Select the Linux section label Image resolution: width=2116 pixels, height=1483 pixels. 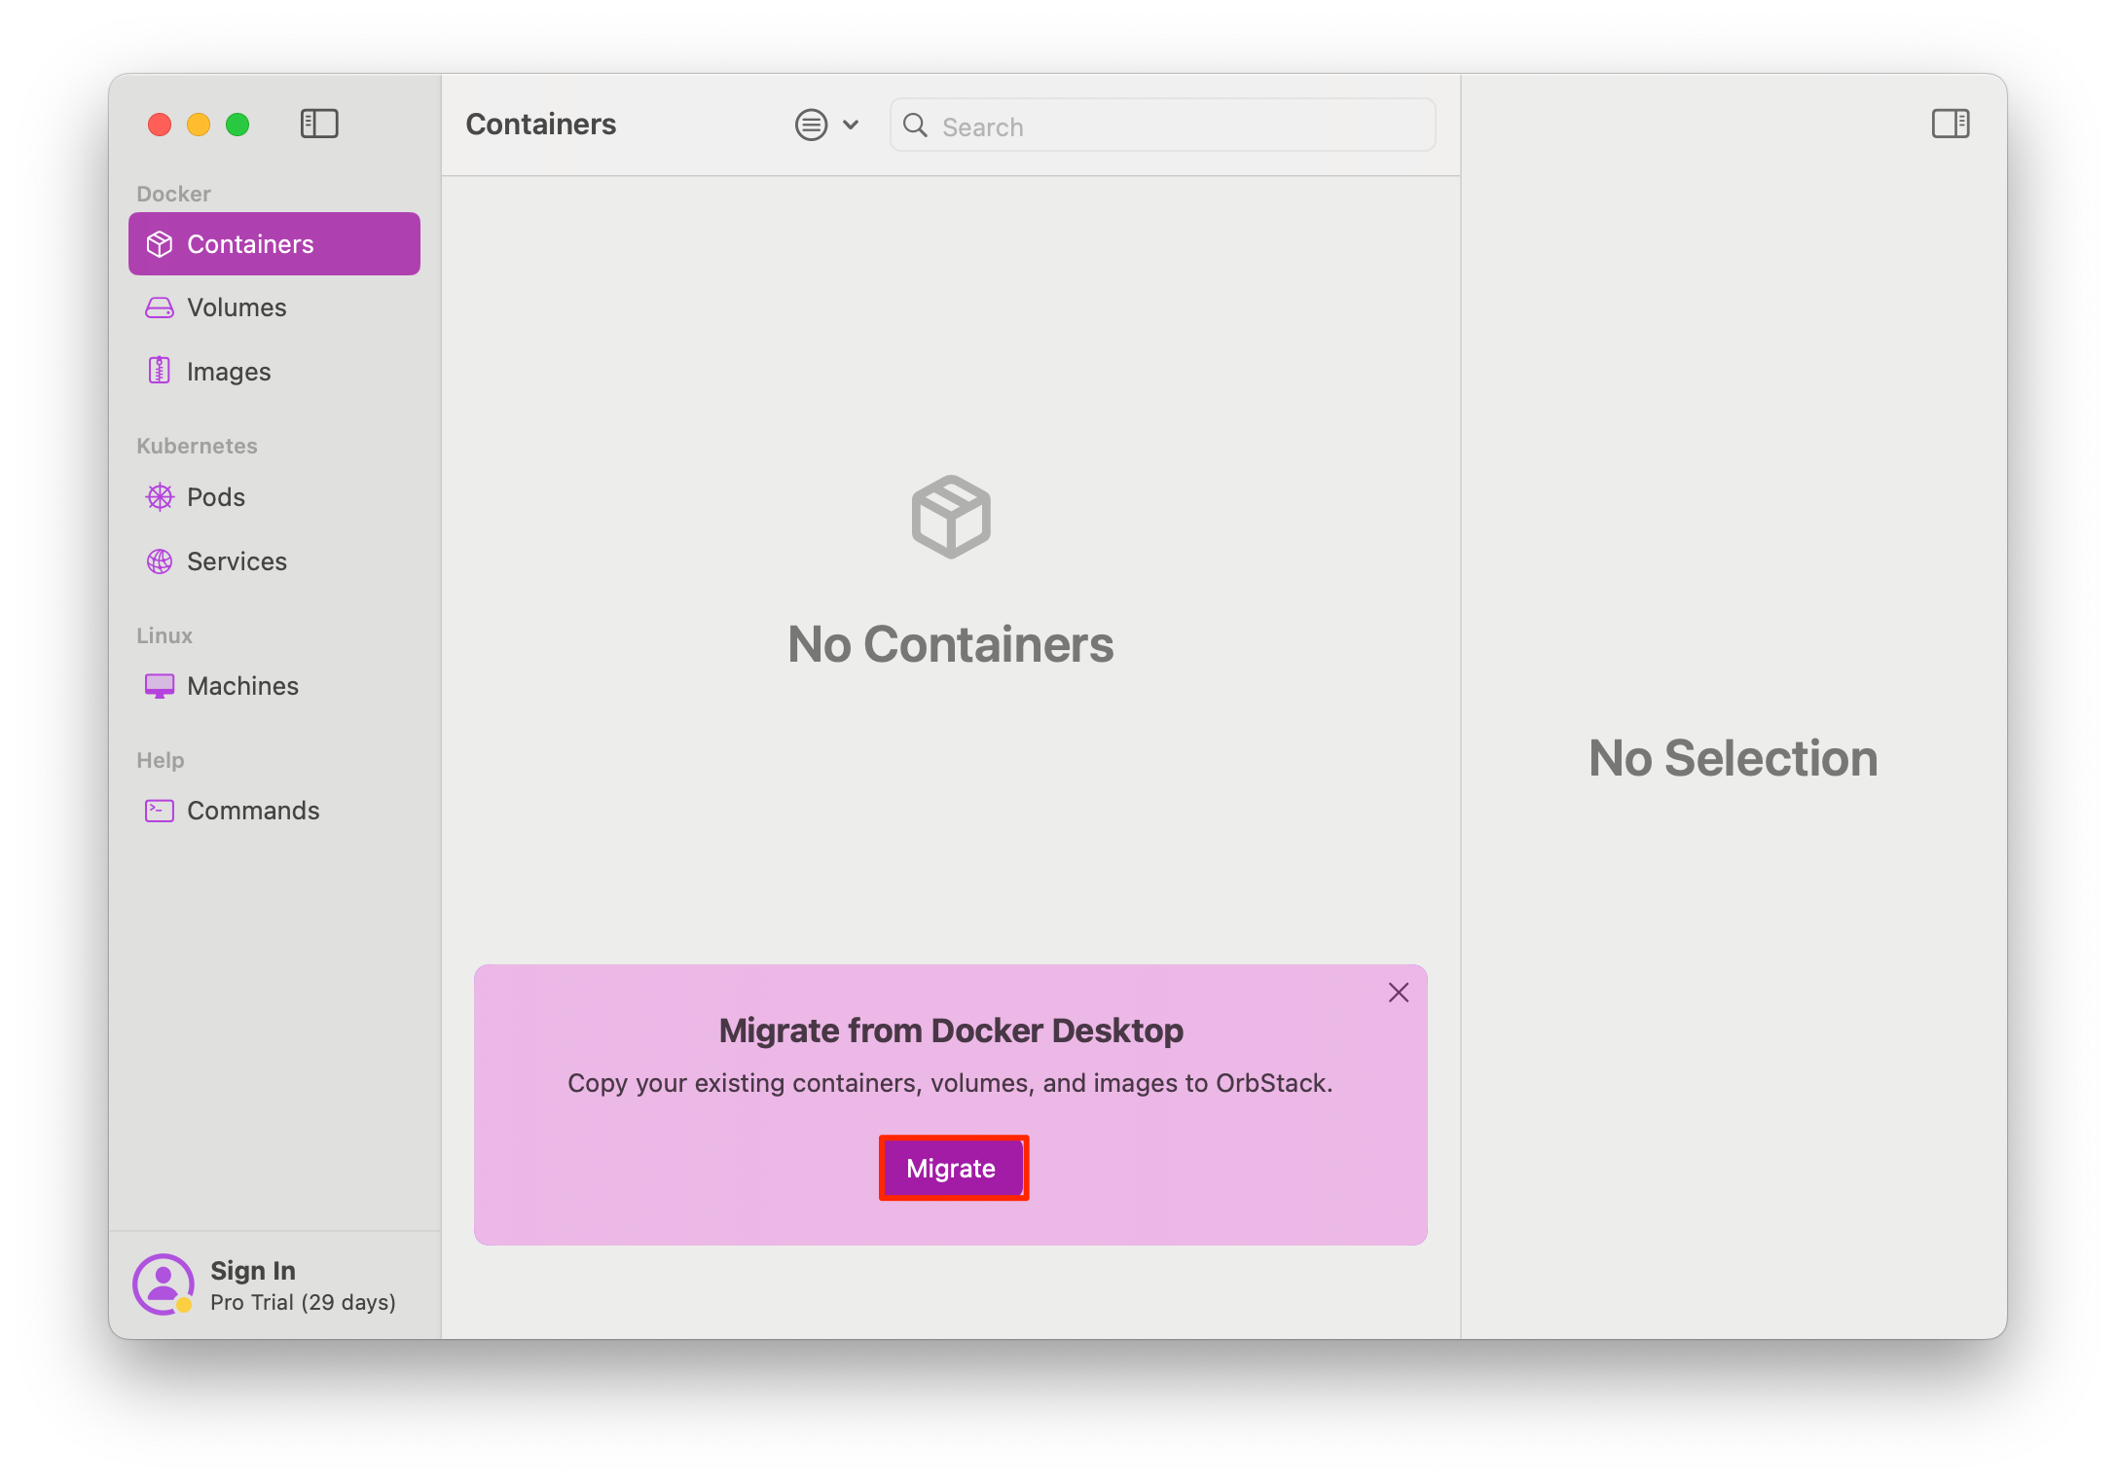pos(164,634)
